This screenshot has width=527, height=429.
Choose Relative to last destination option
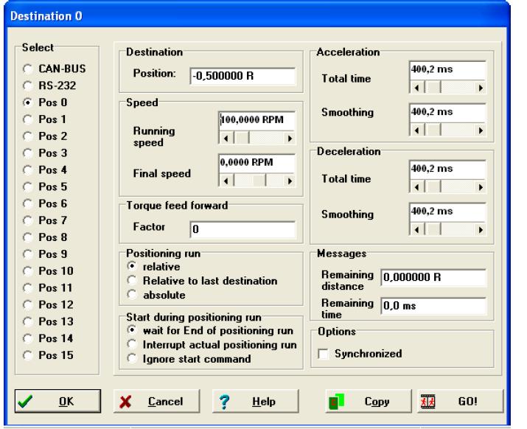click(x=132, y=280)
